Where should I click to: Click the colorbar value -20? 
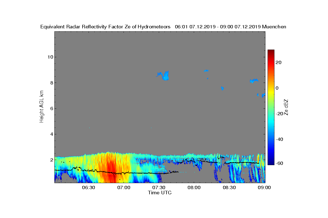pos(279,114)
